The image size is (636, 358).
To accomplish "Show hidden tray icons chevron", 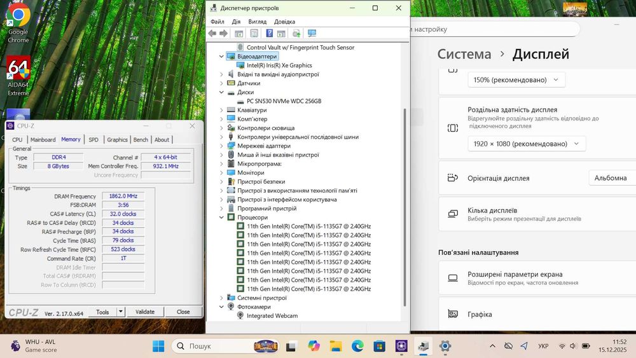I will pos(492,346).
